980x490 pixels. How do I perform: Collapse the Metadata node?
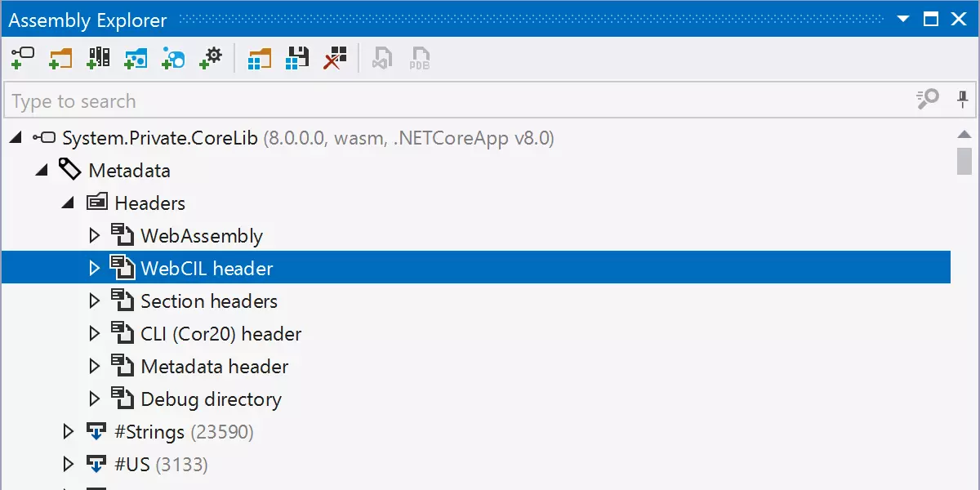[x=42, y=171]
